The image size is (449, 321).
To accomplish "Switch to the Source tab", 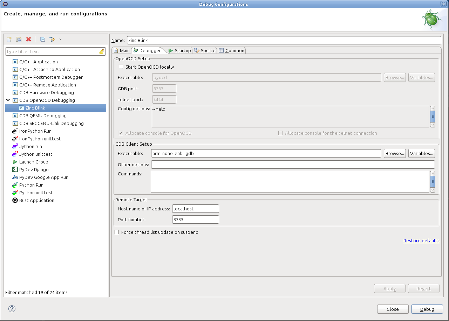I will 205,50.
